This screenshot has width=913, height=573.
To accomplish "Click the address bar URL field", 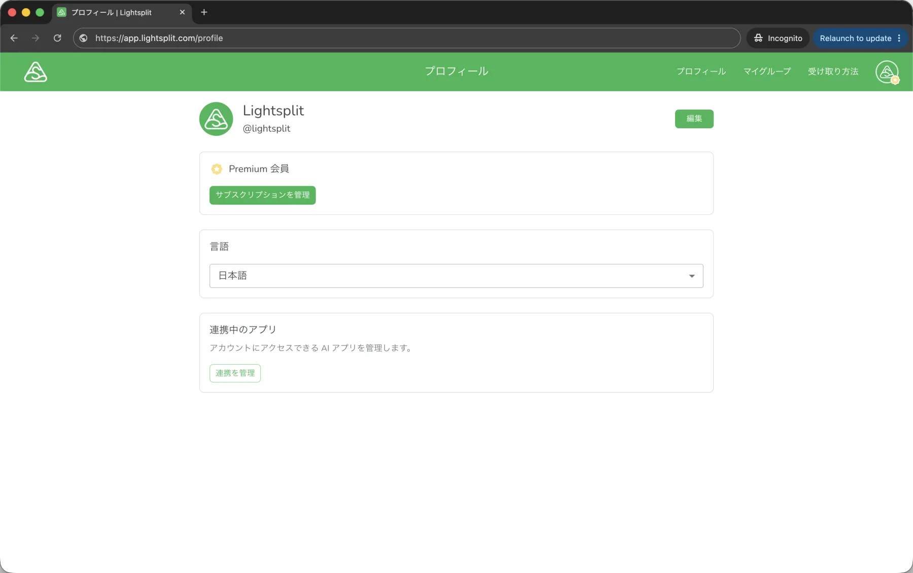I will (x=407, y=38).
